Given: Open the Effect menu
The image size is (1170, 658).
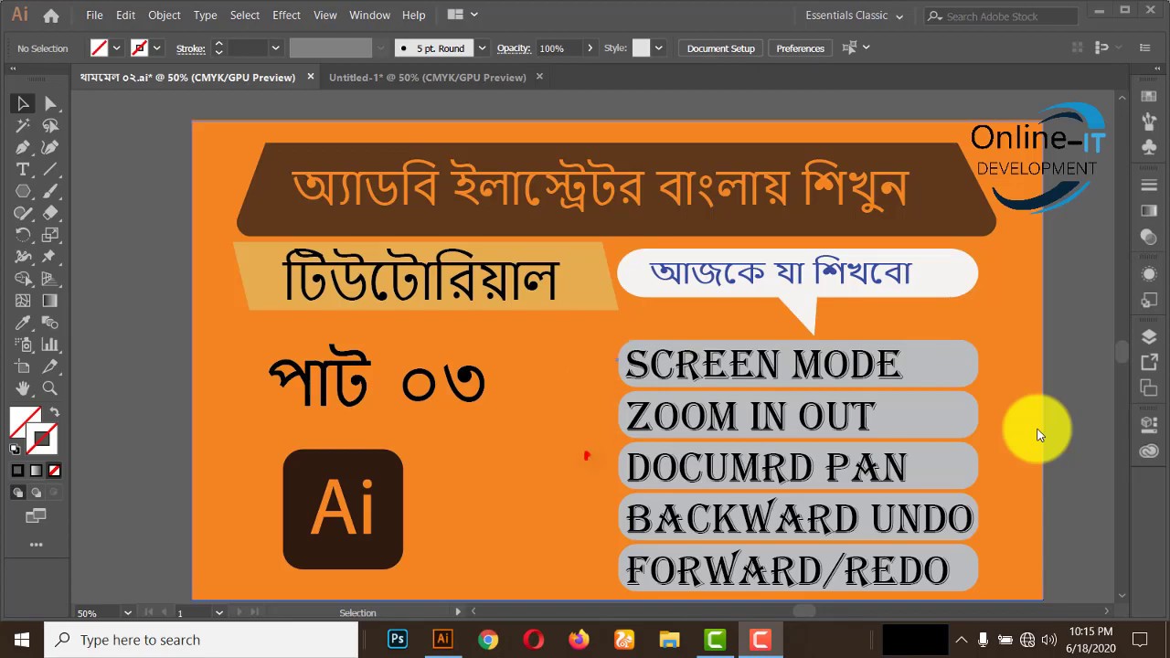Looking at the screenshot, I should (x=286, y=15).
